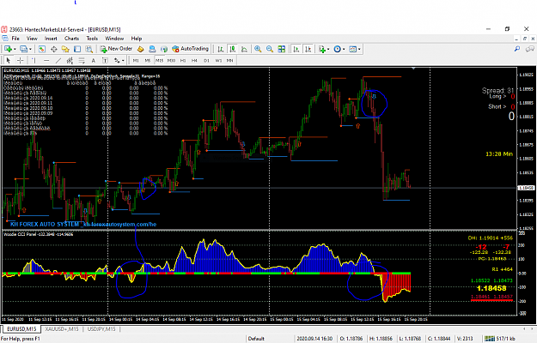Switch to the XAUUSD+,M15 chart tab
537x343 pixels.
point(62,329)
